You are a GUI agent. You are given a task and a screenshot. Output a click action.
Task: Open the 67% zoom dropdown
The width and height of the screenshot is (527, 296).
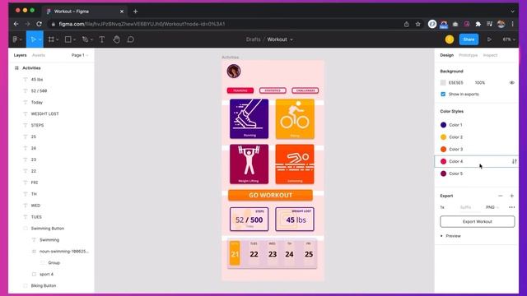click(509, 39)
